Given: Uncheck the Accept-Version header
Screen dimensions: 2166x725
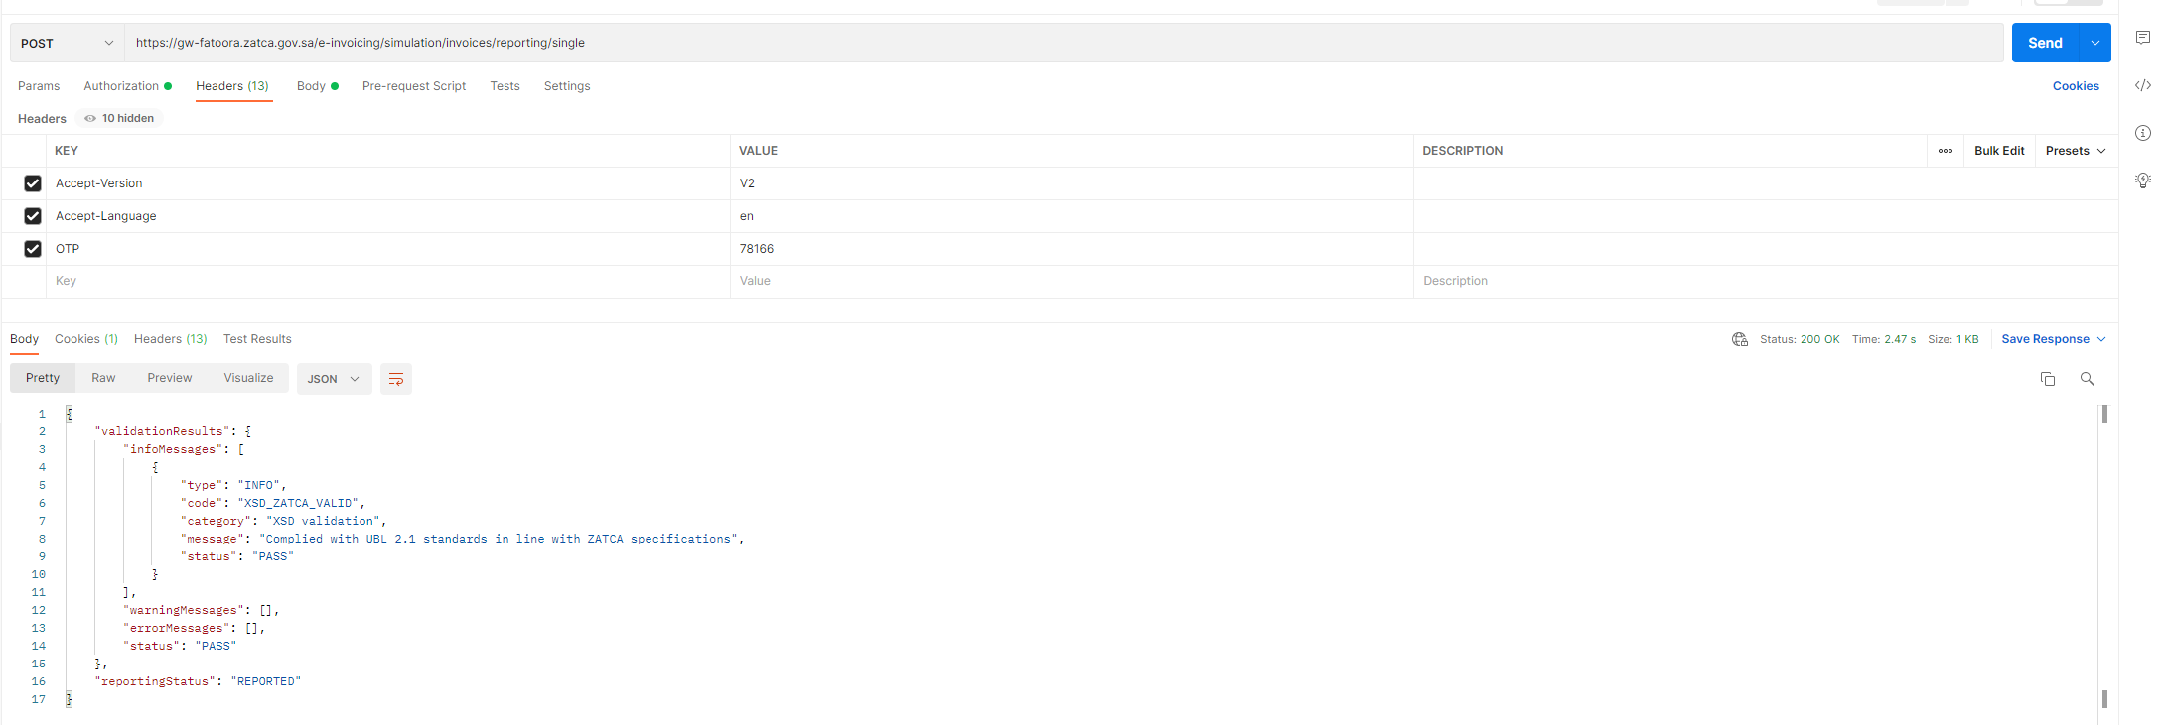Looking at the screenshot, I should (x=33, y=183).
